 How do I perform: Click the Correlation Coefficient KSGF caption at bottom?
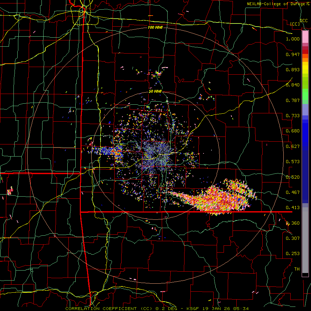[x=157, y=309]
